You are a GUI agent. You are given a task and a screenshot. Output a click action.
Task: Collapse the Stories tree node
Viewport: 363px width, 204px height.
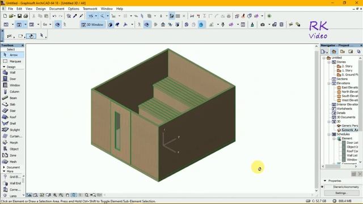329,62
